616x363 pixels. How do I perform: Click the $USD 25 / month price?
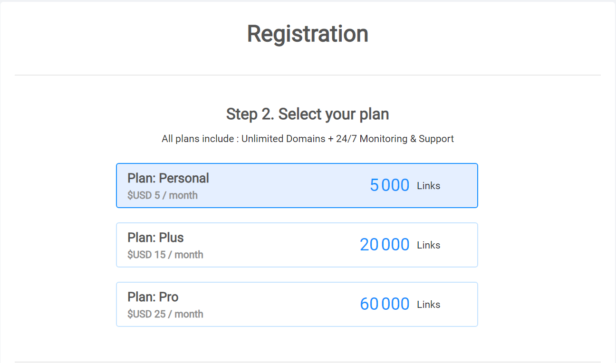165,314
